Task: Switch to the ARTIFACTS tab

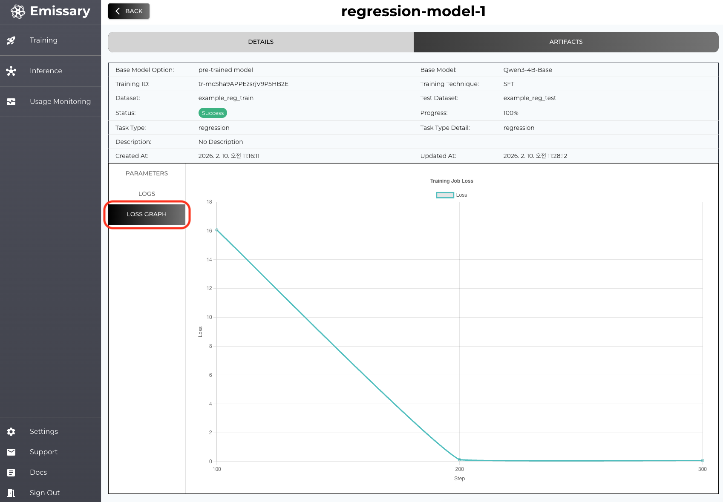Action: 566,42
